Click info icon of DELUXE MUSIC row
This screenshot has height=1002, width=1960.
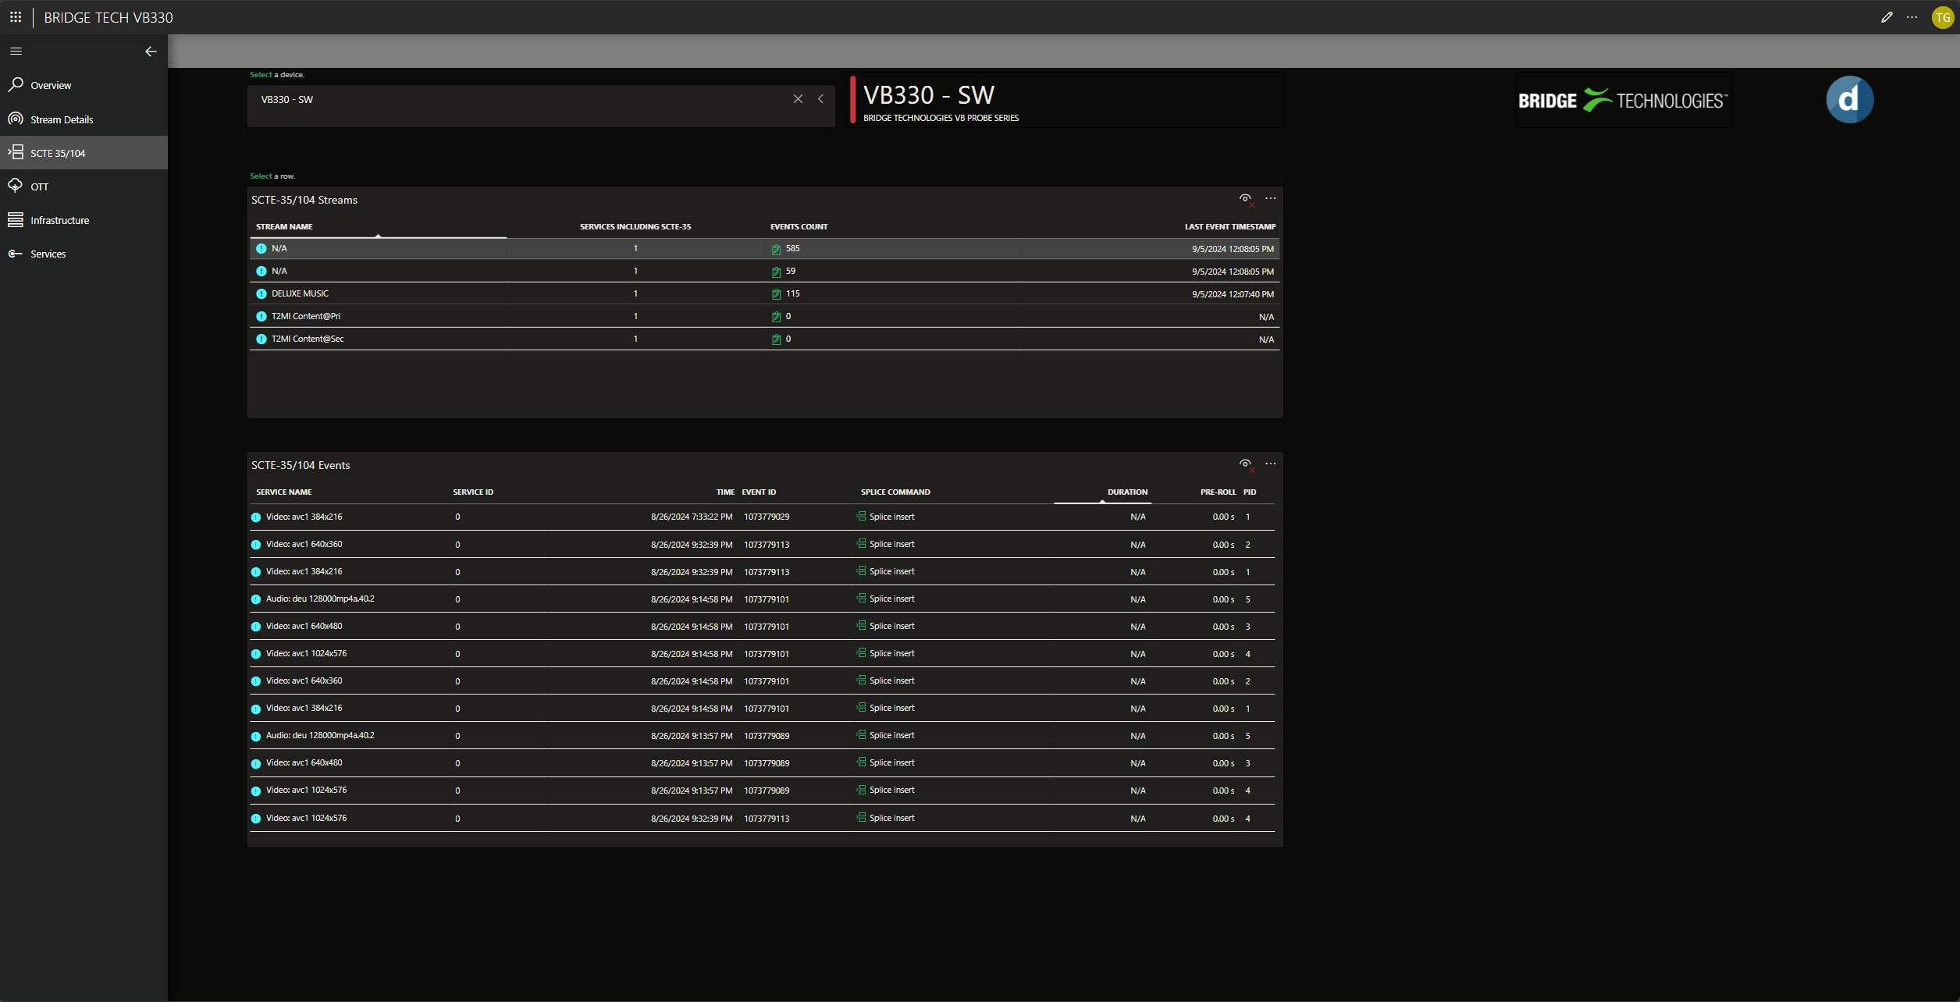click(x=261, y=294)
